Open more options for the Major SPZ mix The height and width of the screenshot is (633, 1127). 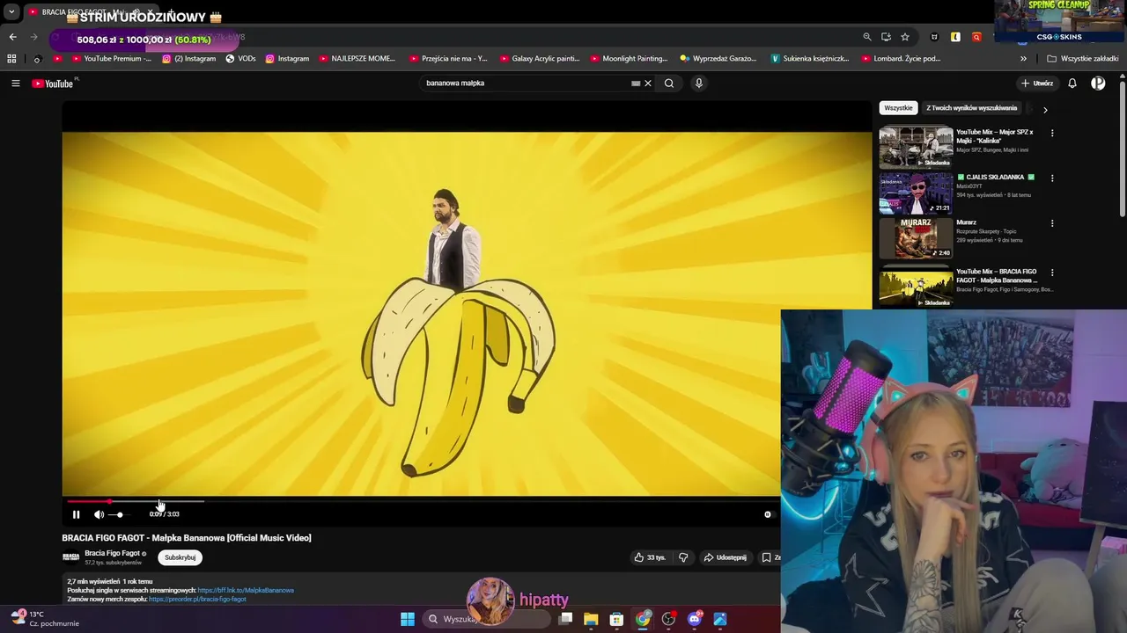pos(1052,134)
